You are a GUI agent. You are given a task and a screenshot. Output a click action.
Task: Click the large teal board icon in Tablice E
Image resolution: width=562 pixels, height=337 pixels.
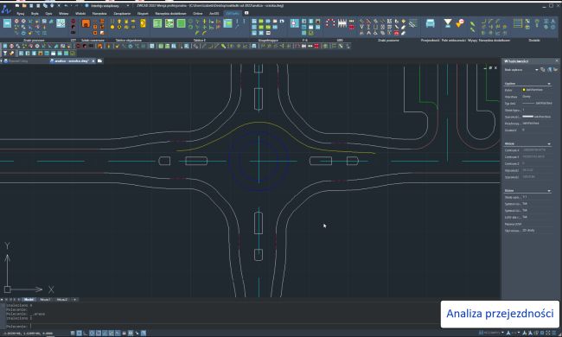pos(227,23)
